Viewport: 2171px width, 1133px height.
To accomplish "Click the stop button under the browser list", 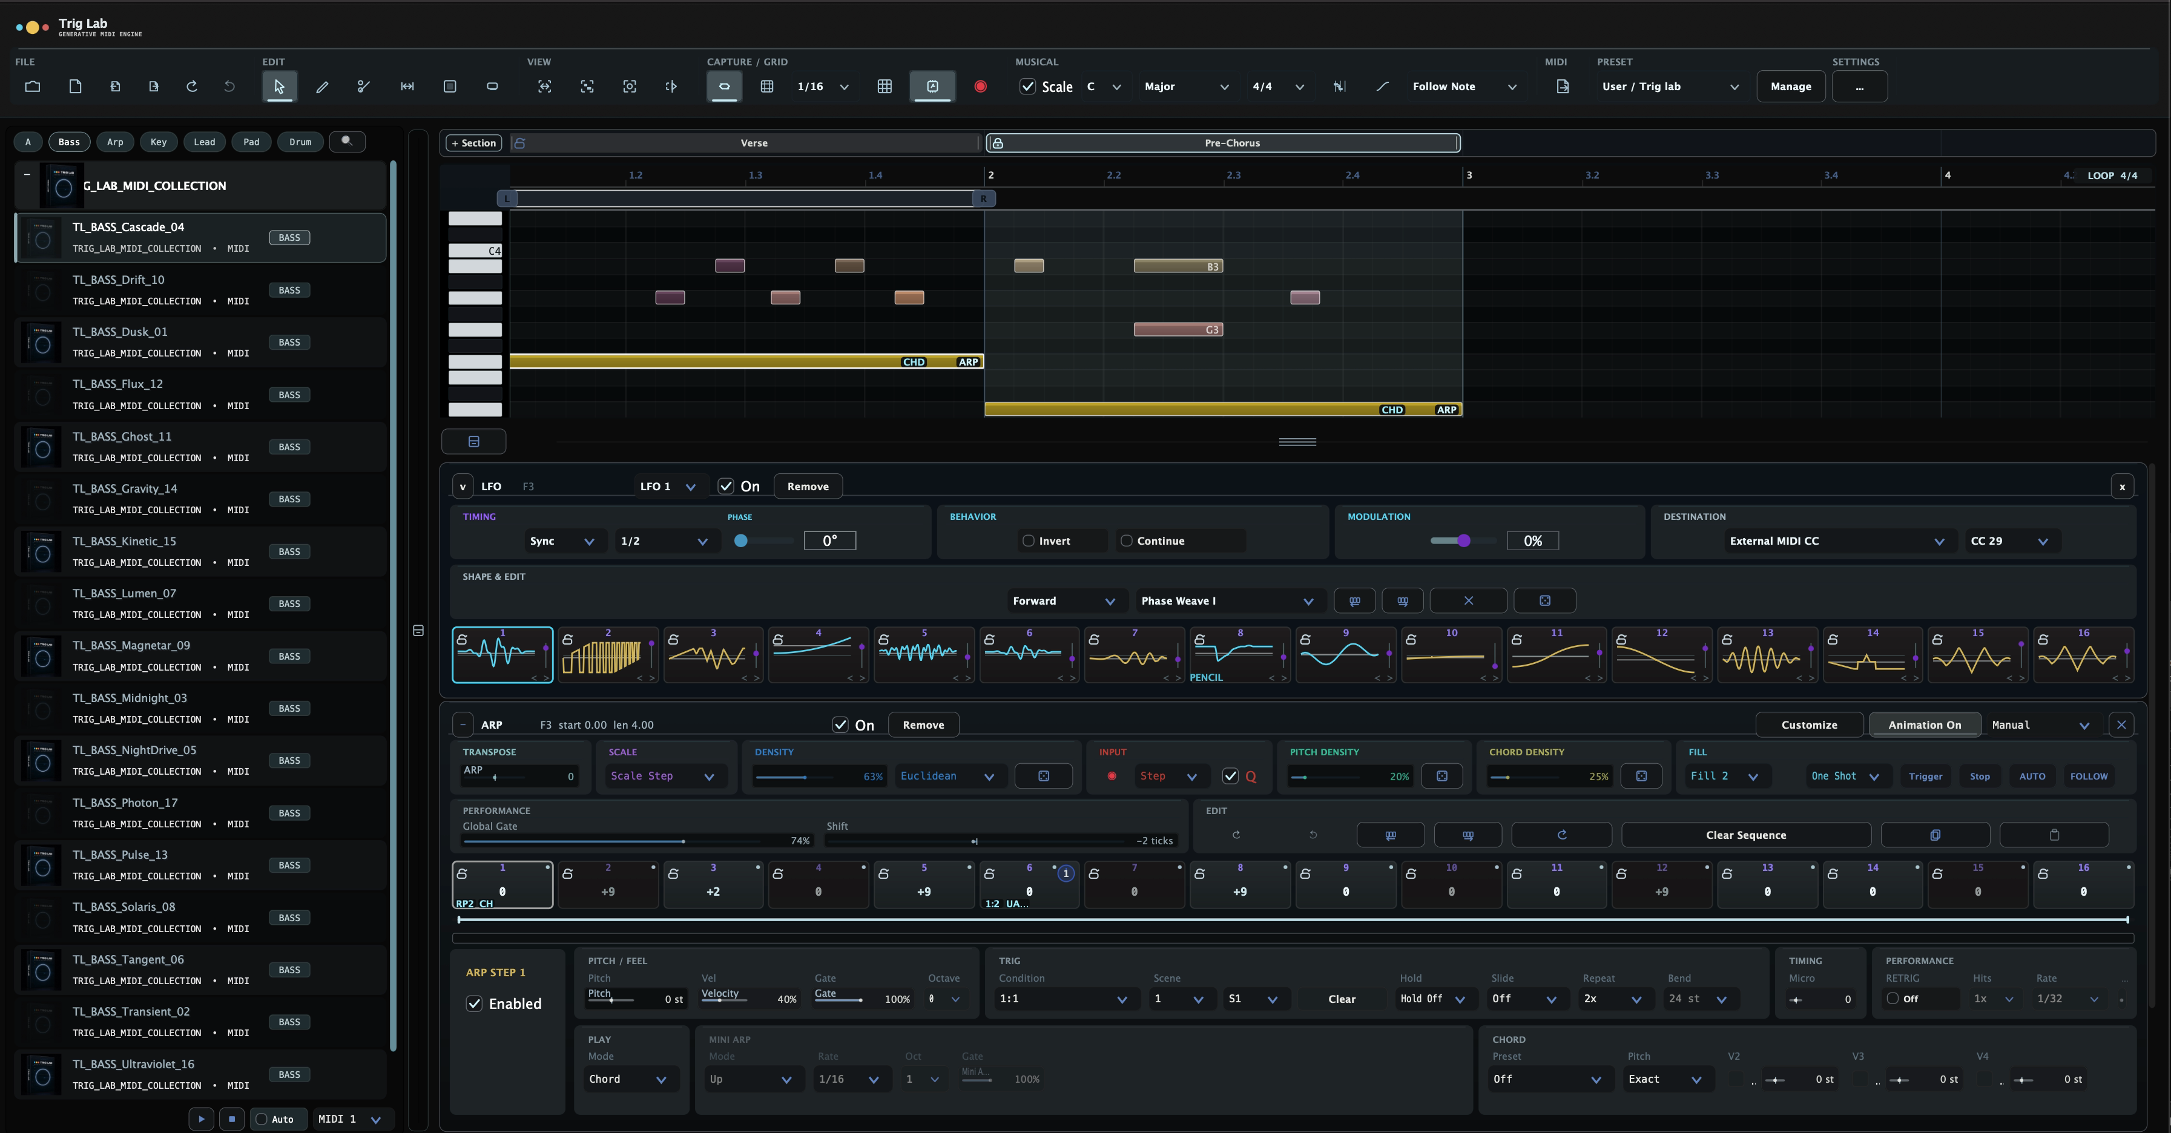I will tap(232, 1118).
